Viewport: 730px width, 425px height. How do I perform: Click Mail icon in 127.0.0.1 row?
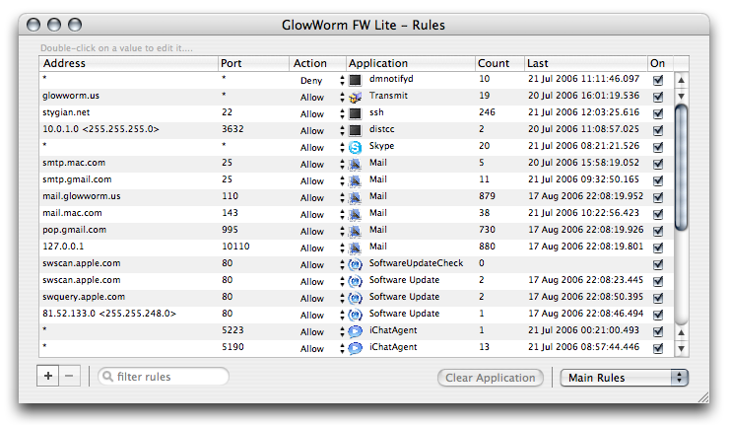coord(356,248)
